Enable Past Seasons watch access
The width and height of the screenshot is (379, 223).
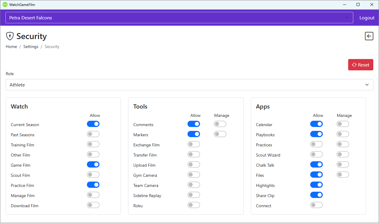click(x=93, y=134)
